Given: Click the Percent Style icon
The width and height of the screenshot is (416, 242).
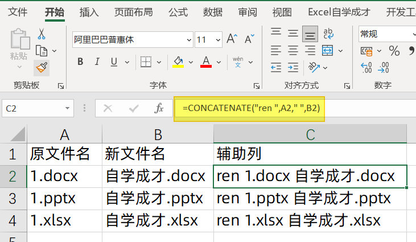Looking at the screenshot, I should pos(394,51).
